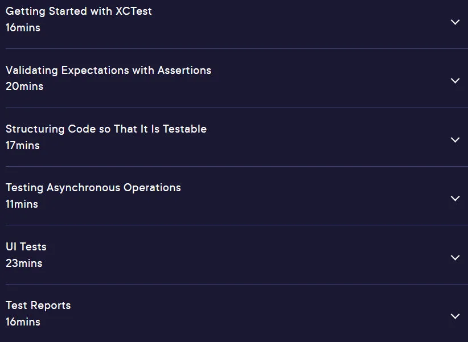Click chevron for Structuring Code module
Image resolution: width=468 pixels, height=342 pixels.
(455, 139)
